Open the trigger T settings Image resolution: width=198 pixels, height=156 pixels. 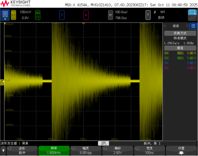(148, 15)
